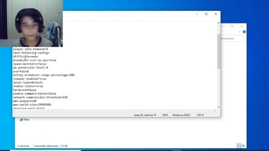Screen dimensions: 269x151
Task: Switch Explorer to details view icon
Action: pyautogui.click(x=239, y=146)
